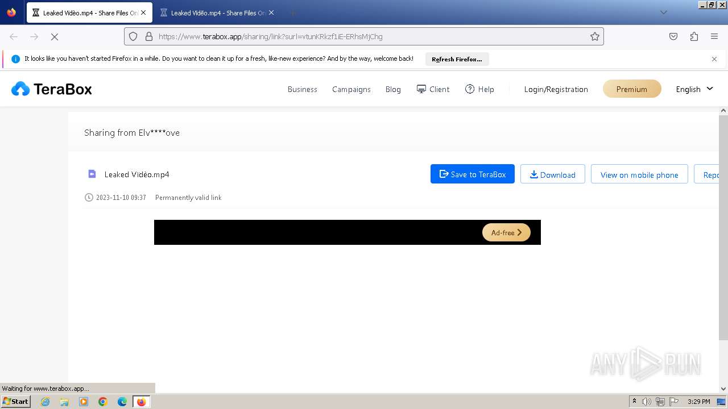
Task: Open File Explorer from taskbar
Action: click(x=64, y=402)
